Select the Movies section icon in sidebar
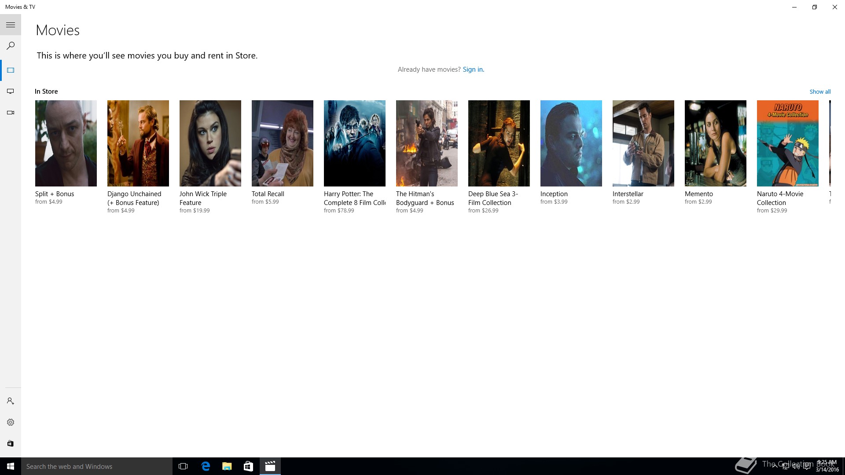Screen dimensions: 845x475 tap(11, 70)
